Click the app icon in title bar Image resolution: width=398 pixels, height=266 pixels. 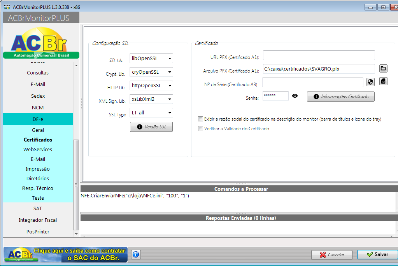coord(7,7)
